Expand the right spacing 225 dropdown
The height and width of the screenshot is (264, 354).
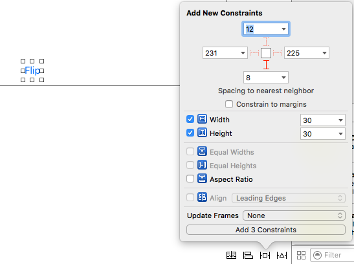point(324,53)
